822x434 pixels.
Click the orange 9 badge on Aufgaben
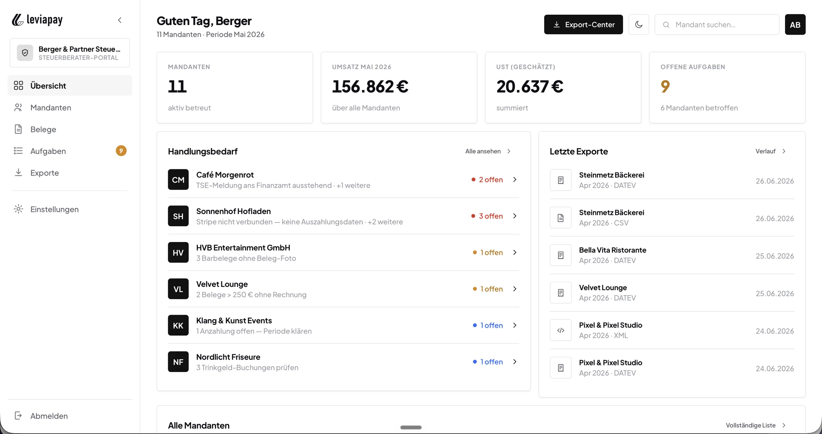point(121,151)
